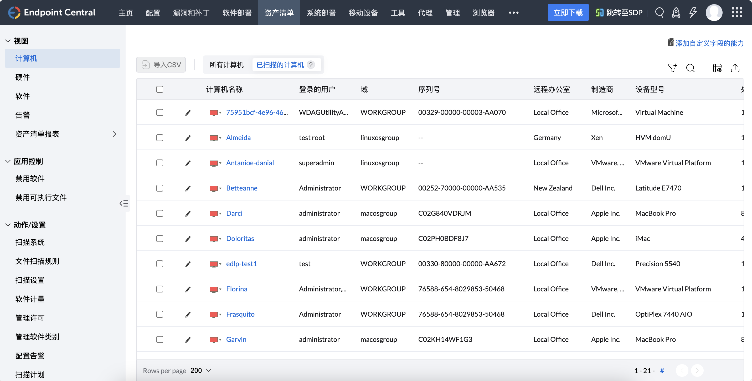Check the select-all checkbox in table header
The width and height of the screenshot is (752, 381).
coord(160,89)
